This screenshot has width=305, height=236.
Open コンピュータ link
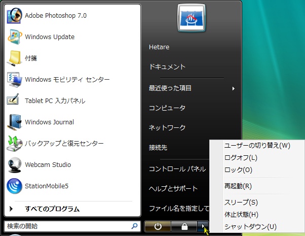point(167,108)
